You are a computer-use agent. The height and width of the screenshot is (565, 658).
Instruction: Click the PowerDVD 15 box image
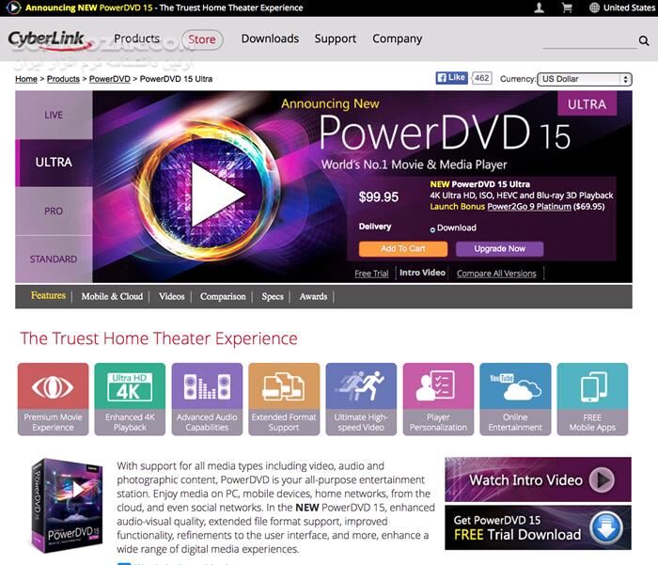(x=67, y=506)
